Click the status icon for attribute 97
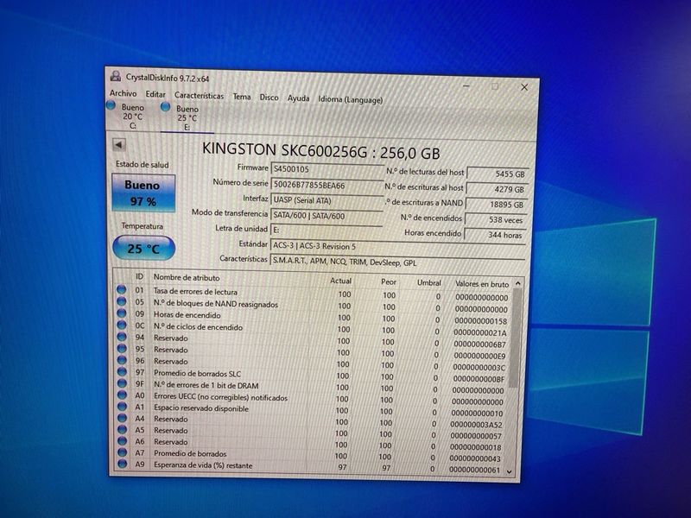This screenshot has width=691, height=518. pyautogui.click(x=122, y=372)
